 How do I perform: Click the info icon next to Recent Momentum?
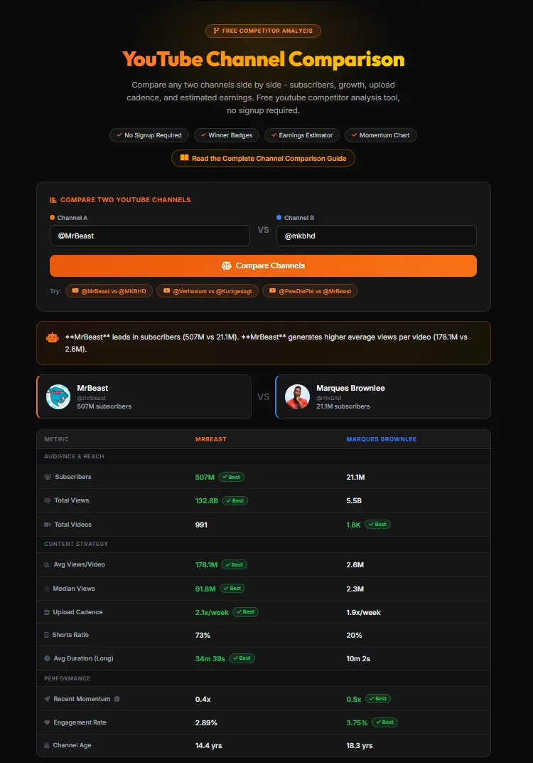(117, 699)
